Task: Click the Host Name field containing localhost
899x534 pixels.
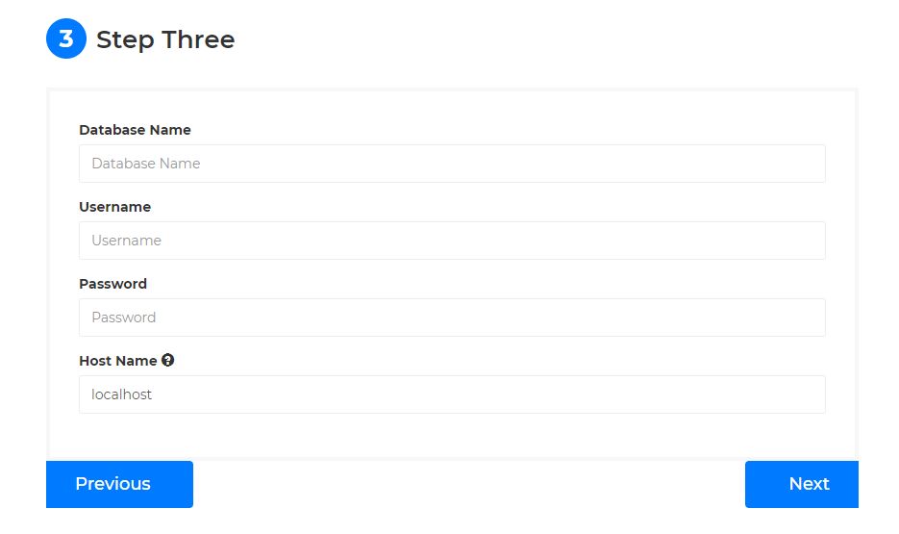Action: coord(452,394)
